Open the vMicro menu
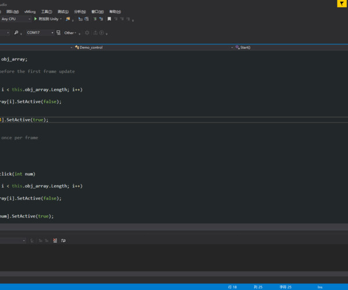This screenshot has width=348, height=290. 30,12
